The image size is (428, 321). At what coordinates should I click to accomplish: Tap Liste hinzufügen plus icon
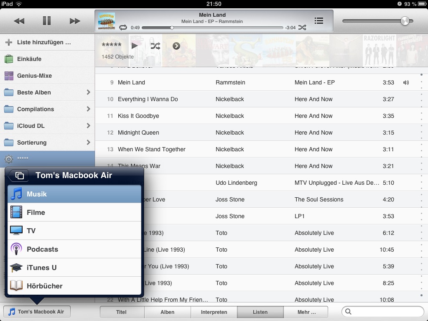pyautogui.click(x=9, y=42)
